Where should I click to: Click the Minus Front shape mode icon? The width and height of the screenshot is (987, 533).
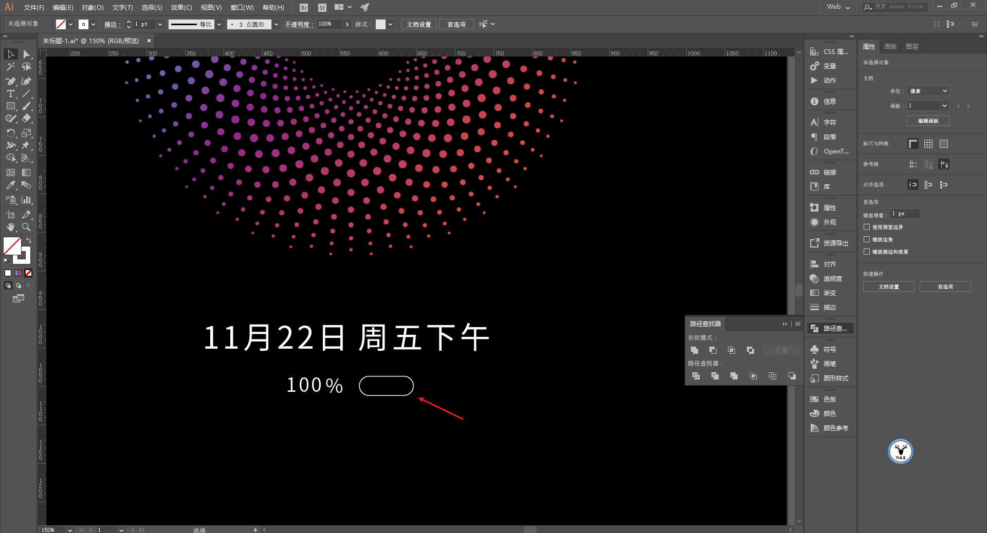click(x=713, y=350)
